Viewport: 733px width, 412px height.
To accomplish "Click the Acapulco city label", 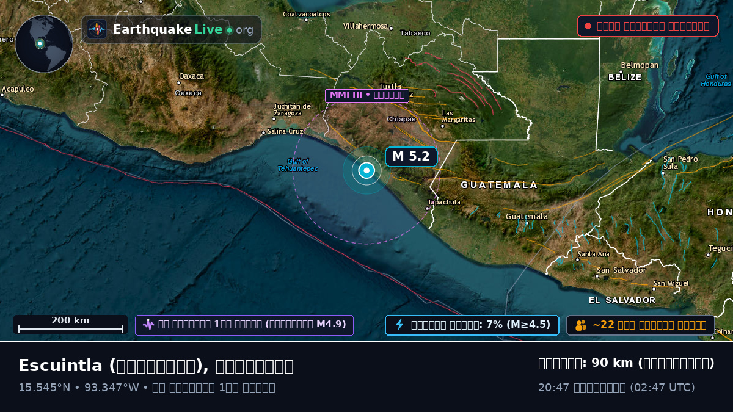I will coord(18,89).
